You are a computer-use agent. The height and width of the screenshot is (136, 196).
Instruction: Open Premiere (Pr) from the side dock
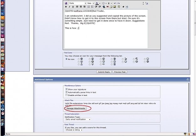point(3,29)
